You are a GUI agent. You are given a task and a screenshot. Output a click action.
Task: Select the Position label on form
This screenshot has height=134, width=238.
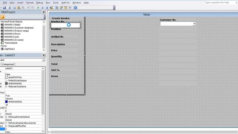coord(56,29)
